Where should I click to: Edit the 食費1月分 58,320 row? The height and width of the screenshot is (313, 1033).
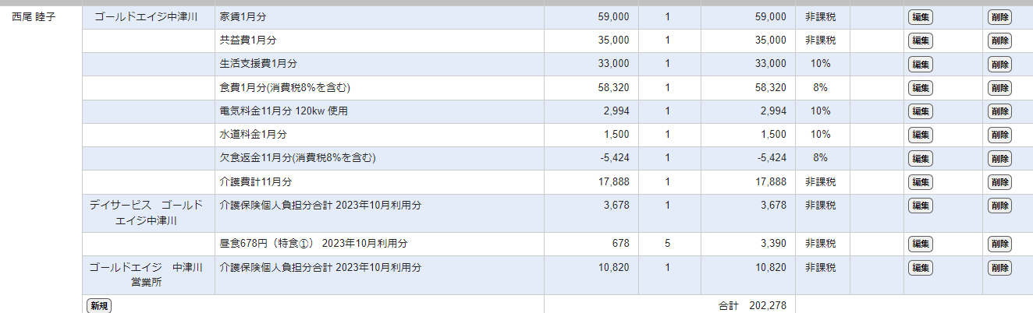click(920, 88)
